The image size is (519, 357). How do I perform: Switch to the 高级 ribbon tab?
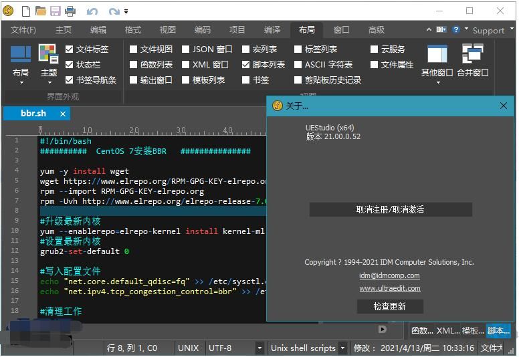point(377,30)
